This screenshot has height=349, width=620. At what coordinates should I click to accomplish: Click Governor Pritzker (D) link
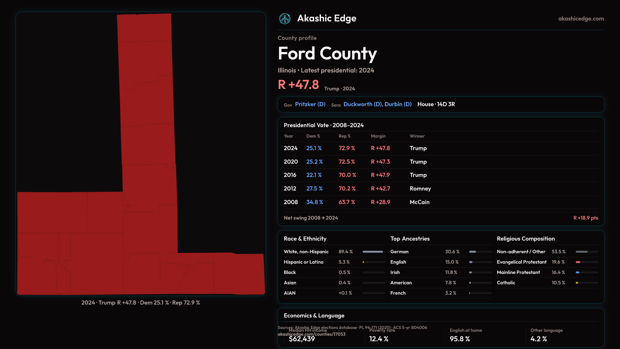pos(310,104)
